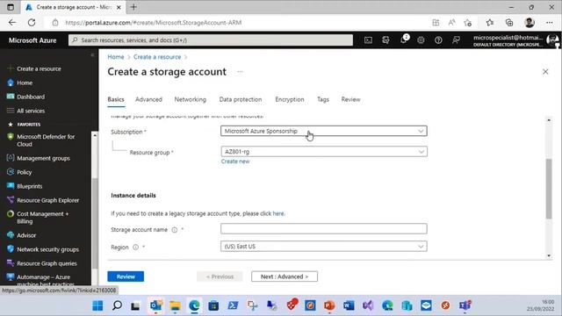Open Resource Graph queries in sidebar

pyautogui.click(x=47, y=263)
